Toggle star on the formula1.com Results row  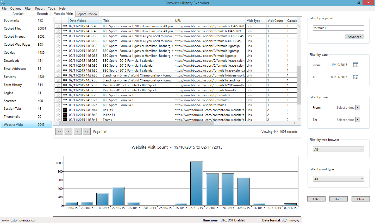(58, 110)
